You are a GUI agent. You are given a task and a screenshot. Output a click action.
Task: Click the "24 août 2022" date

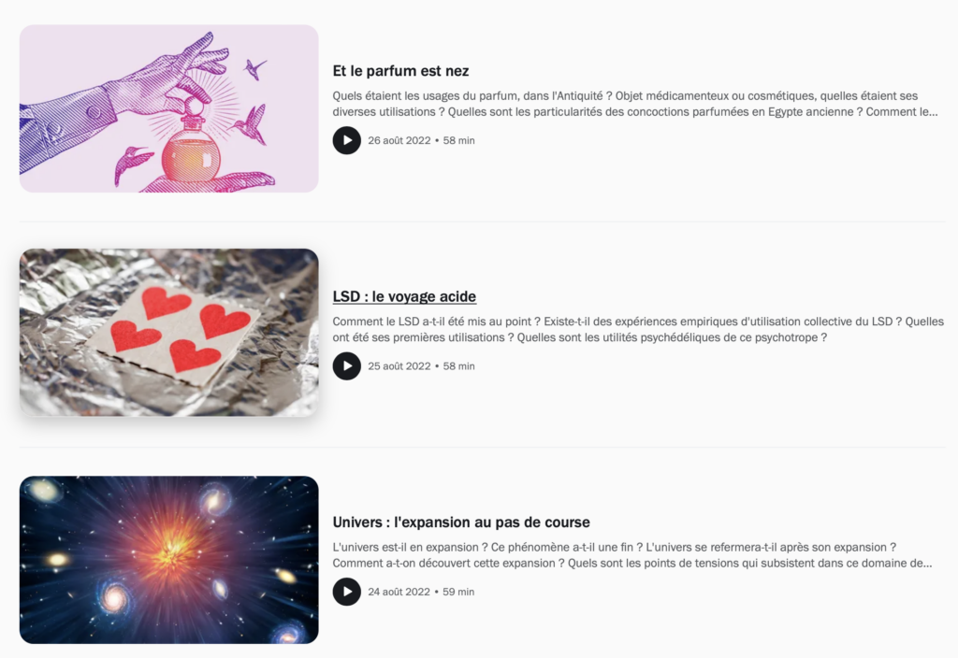coord(399,592)
